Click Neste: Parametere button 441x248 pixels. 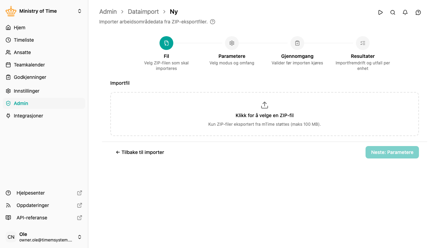392,152
